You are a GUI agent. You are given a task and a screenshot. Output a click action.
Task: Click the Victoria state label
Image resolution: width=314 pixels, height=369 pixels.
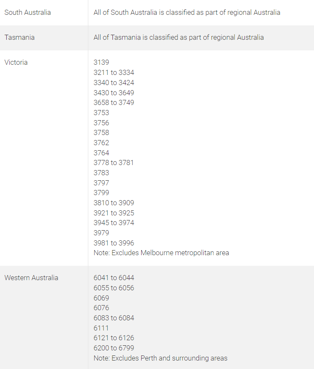[16, 62]
